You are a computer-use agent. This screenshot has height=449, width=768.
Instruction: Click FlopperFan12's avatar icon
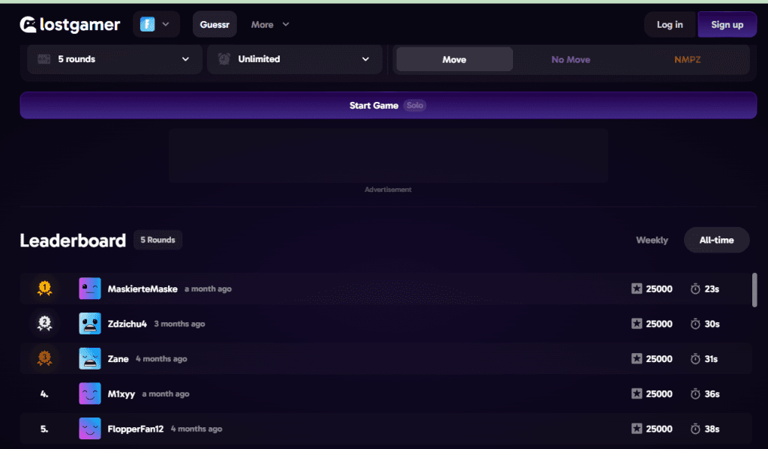90,429
